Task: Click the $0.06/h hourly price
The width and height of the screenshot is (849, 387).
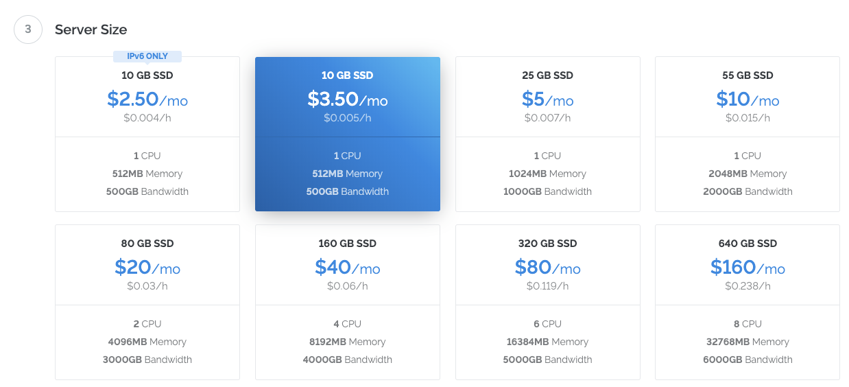Action: point(348,286)
